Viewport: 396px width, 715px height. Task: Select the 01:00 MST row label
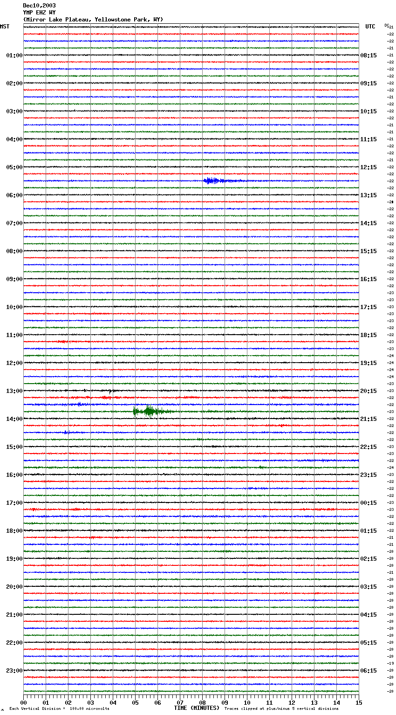14,55
